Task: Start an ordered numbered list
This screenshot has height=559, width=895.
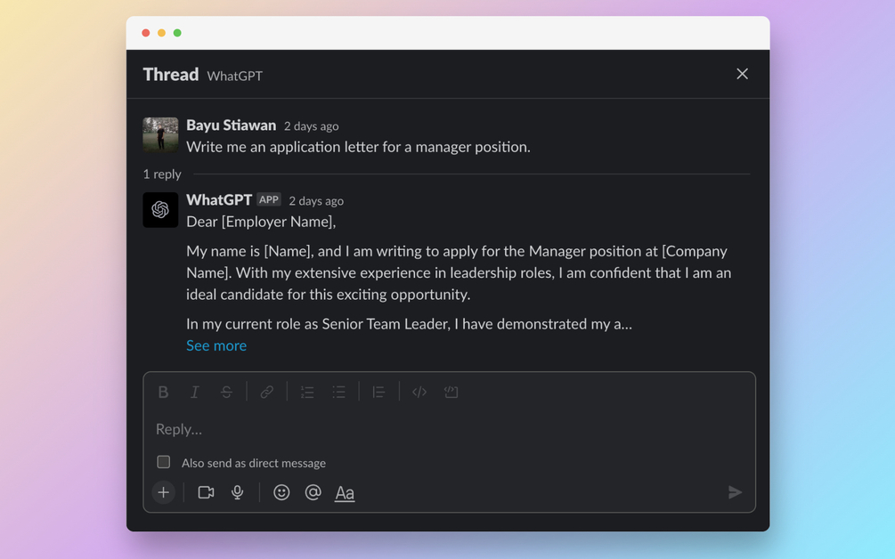Action: [x=307, y=392]
